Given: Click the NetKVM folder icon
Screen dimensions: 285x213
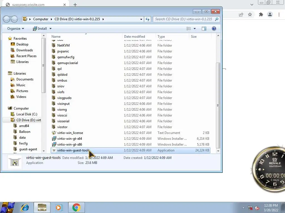Looking at the screenshot, I should tap(54, 45).
